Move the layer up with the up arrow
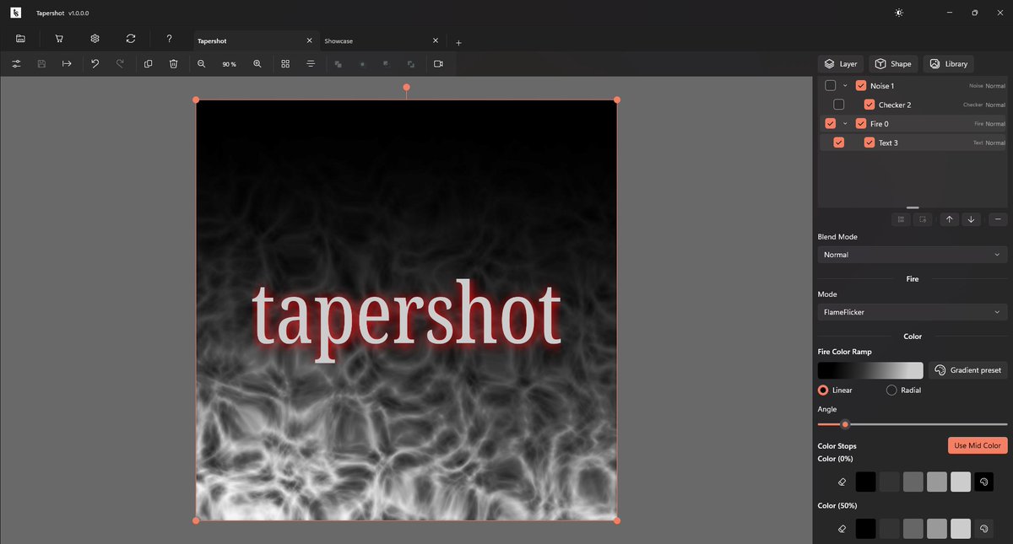This screenshot has width=1013, height=544. [950, 219]
